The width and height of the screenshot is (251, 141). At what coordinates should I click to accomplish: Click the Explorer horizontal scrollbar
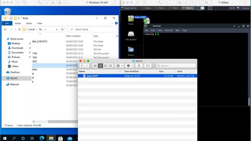pos(63,122)
